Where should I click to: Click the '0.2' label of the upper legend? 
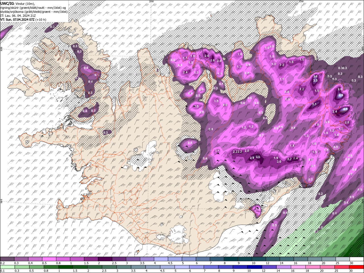click(3, 263)
